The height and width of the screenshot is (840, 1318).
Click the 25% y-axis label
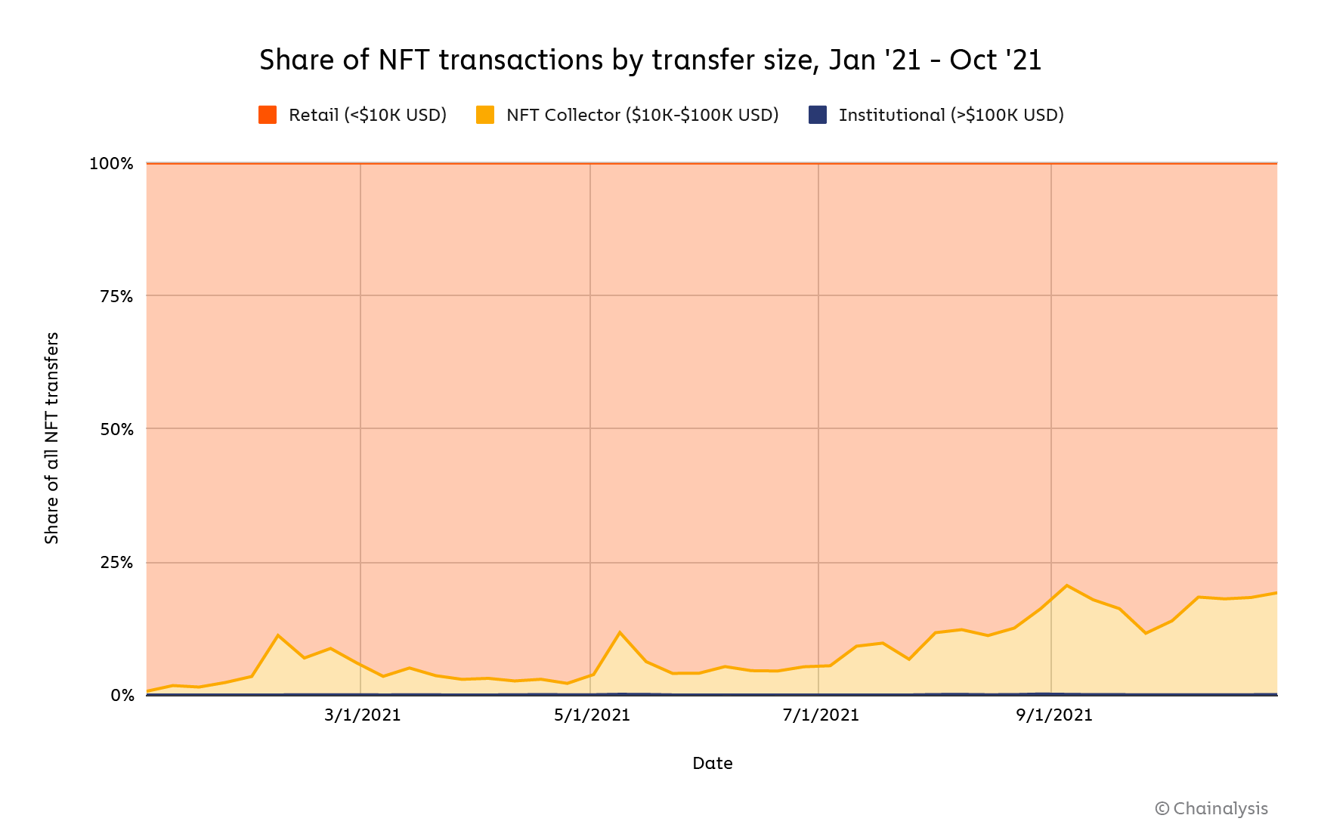(x=116, y=563)
